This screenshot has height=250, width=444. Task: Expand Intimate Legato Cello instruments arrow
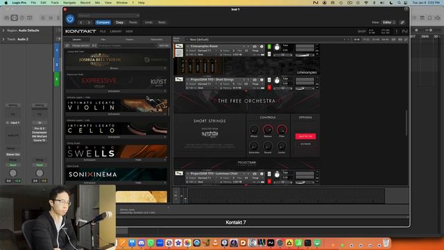(165, 137)
